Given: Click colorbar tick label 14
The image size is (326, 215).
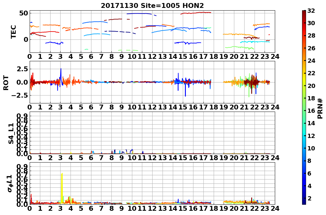Looking at the screenshot, I should pyautogui.click(x=311, y=123).
